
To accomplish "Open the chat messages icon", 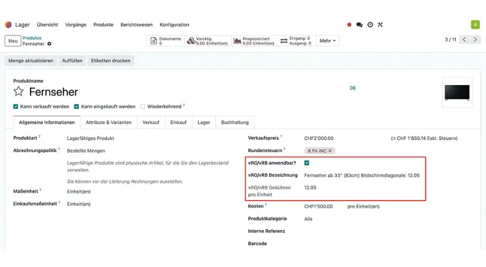I will tap(359, 25).
